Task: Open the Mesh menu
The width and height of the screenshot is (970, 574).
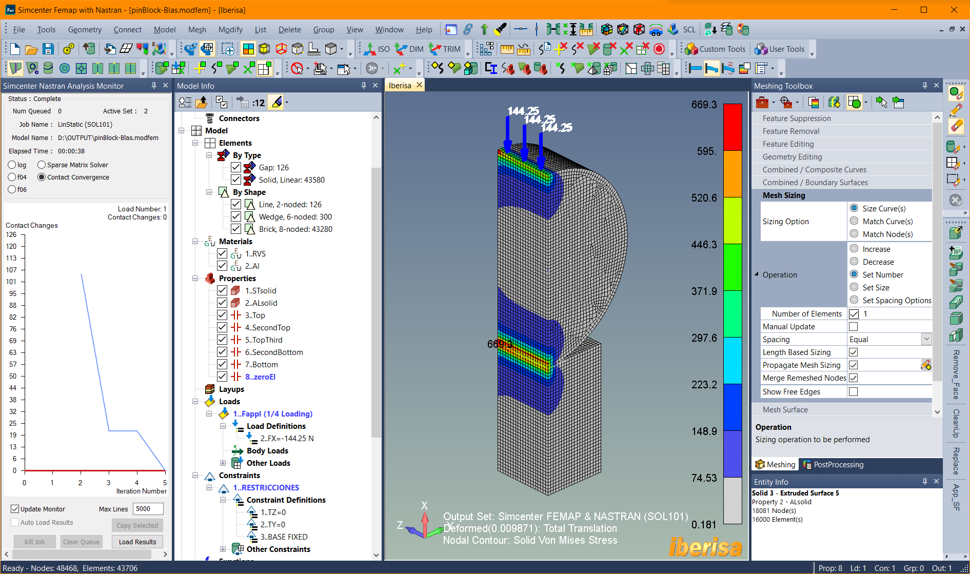Action: tap(197, 29)
